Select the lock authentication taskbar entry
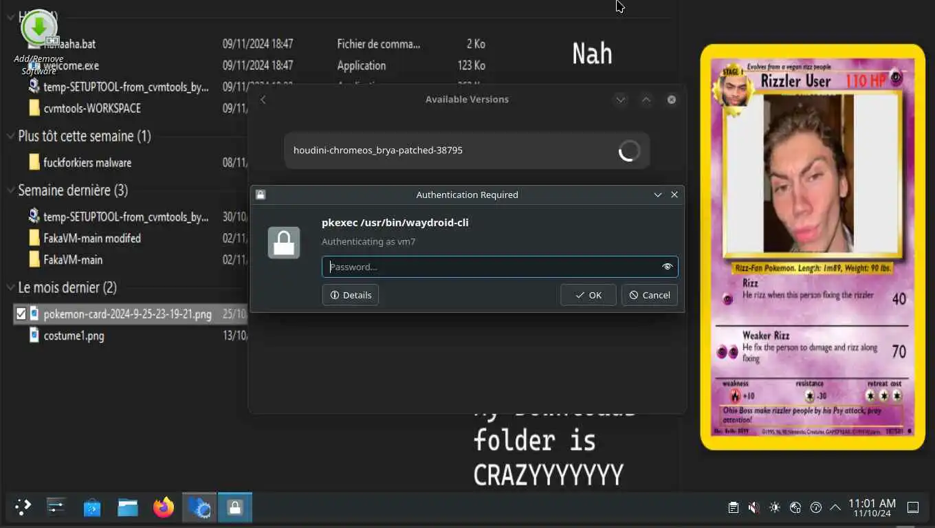The height and width of the screenshot is (528, 935). pos(235,507)
